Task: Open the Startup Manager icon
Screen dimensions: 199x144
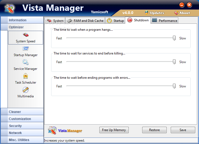Action: [26, 49]
